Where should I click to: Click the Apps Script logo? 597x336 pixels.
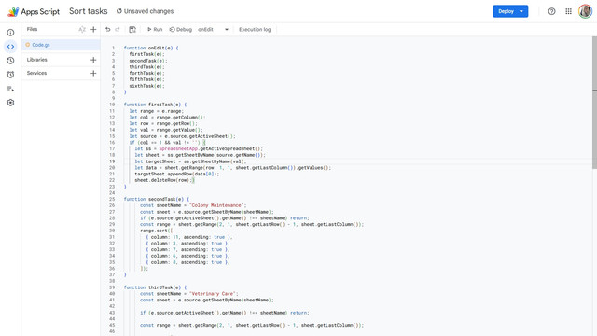point(34,11)
